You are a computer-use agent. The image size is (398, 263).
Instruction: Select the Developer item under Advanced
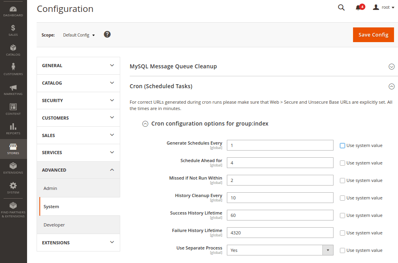(x=54, y=225)
